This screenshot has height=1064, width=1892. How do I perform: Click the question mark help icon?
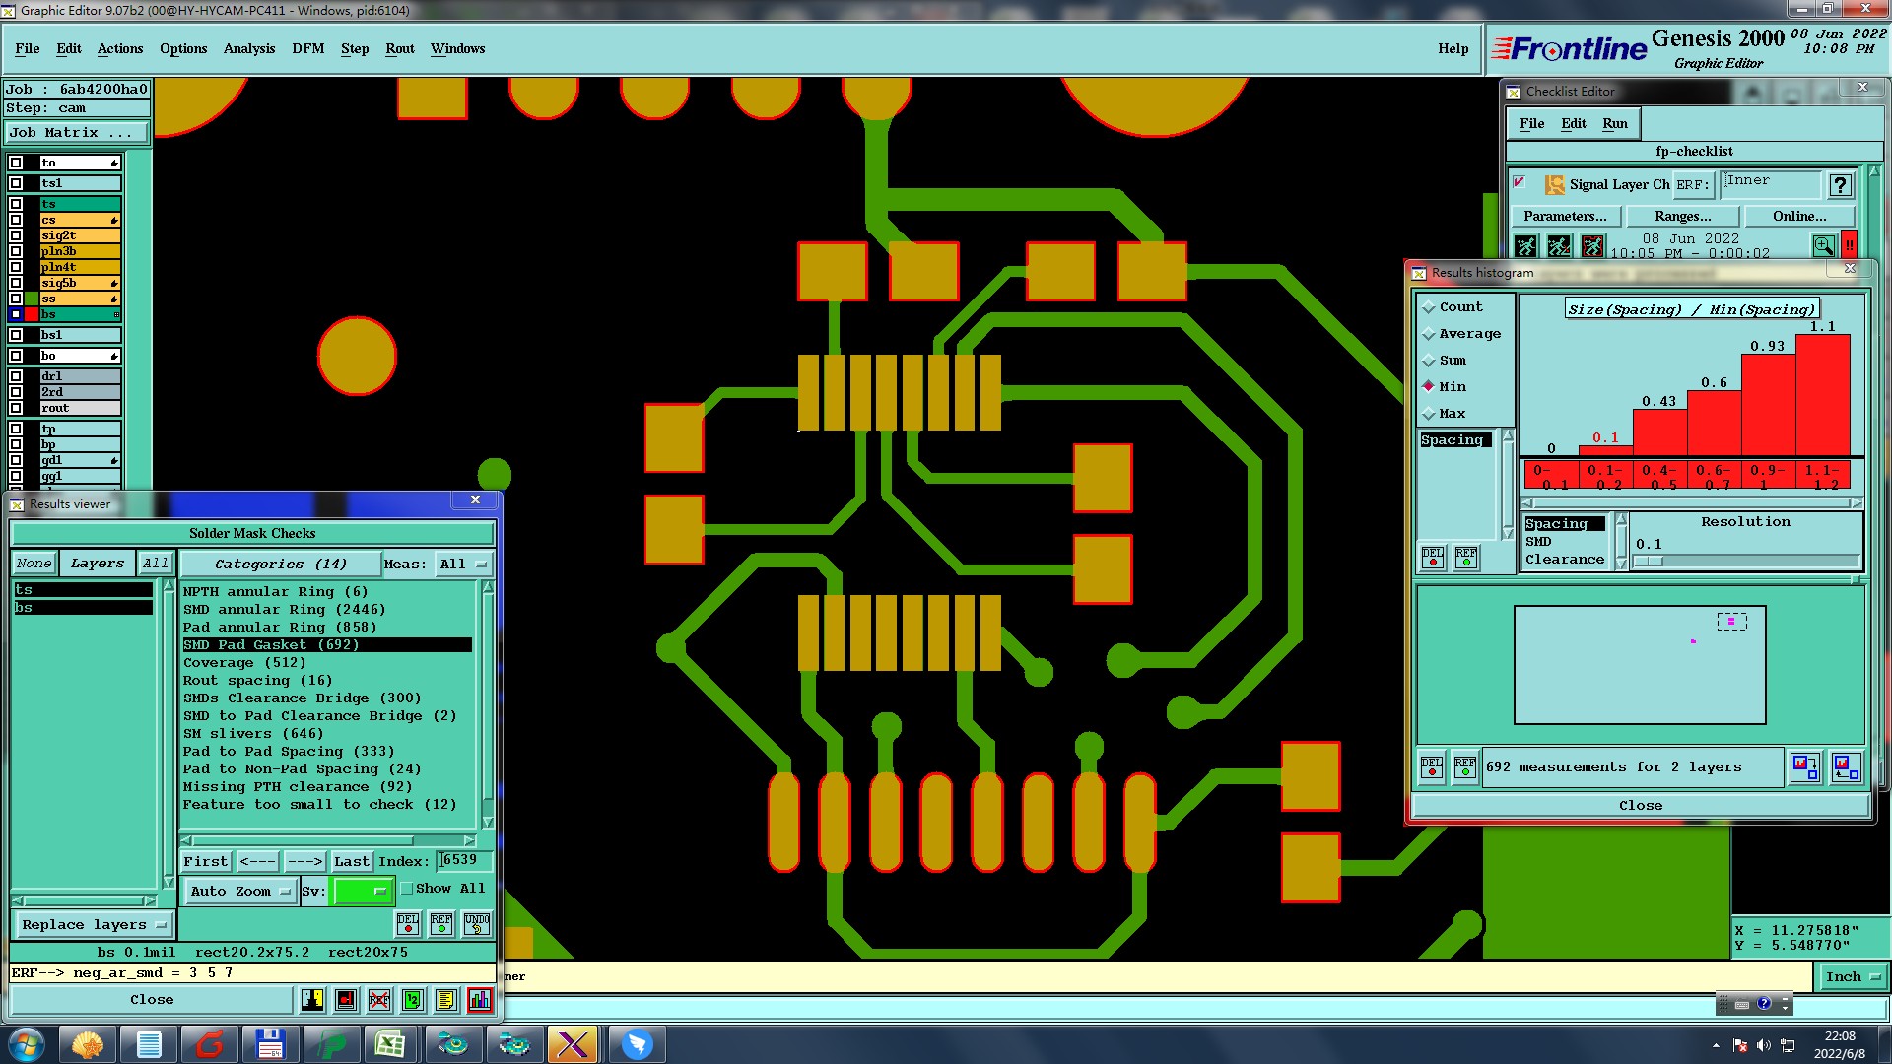1839,185
